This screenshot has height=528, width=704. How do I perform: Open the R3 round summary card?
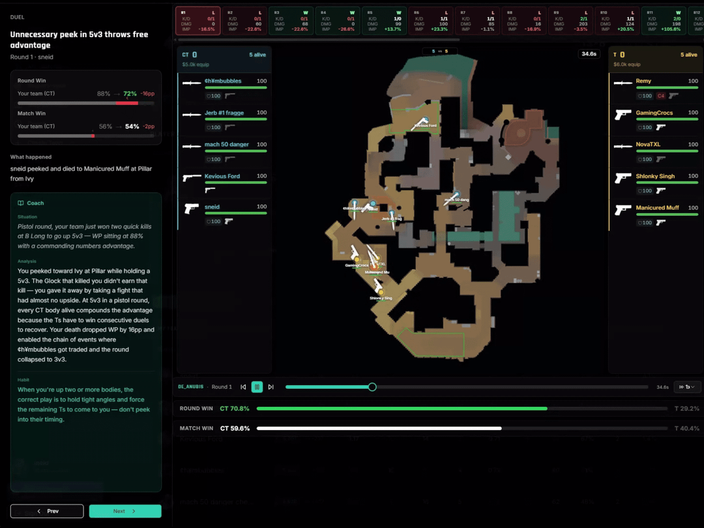[290, 21]
